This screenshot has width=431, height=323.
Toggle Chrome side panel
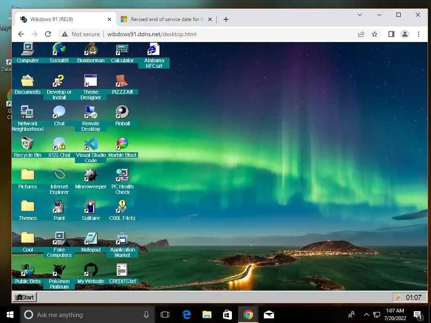click(391, 34)
